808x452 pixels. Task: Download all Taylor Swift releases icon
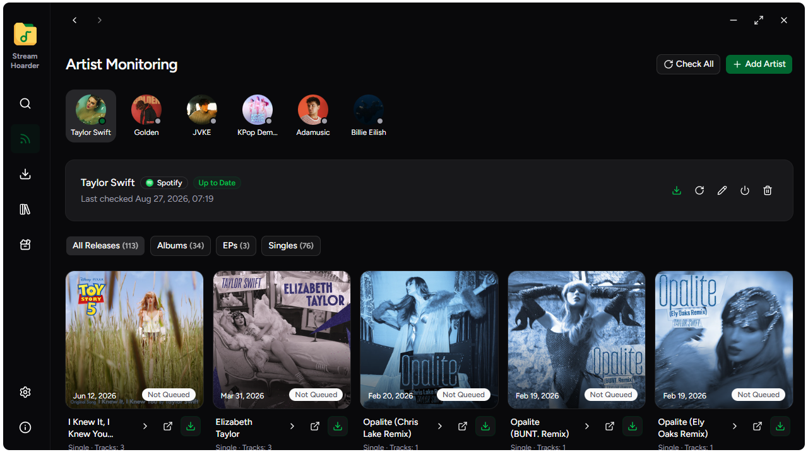677,190
